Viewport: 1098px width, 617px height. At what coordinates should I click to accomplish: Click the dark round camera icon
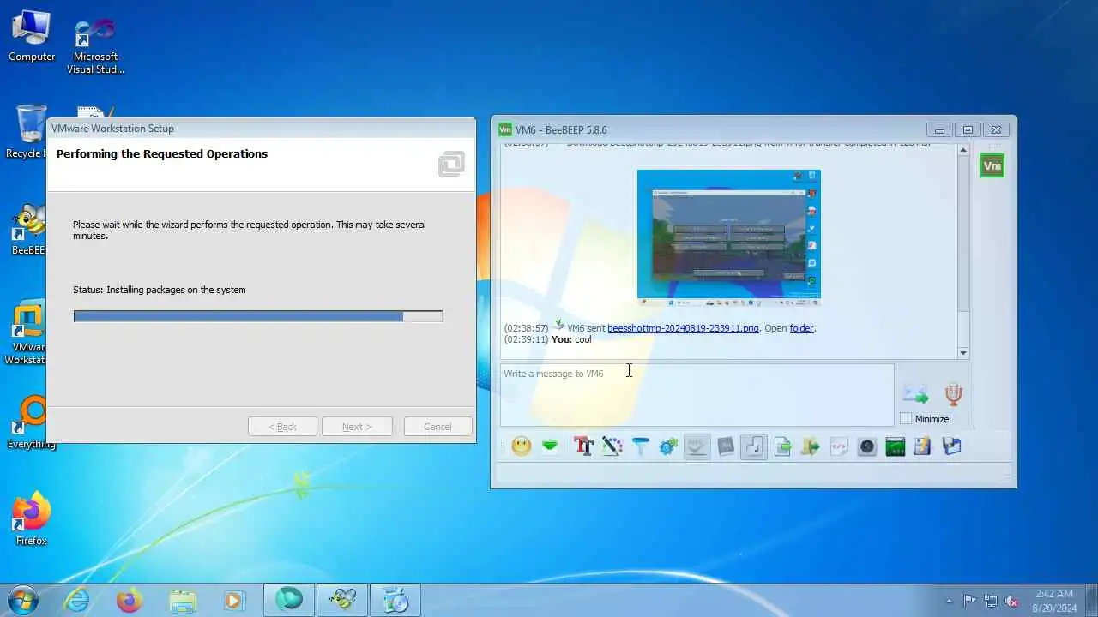[867, 446]
